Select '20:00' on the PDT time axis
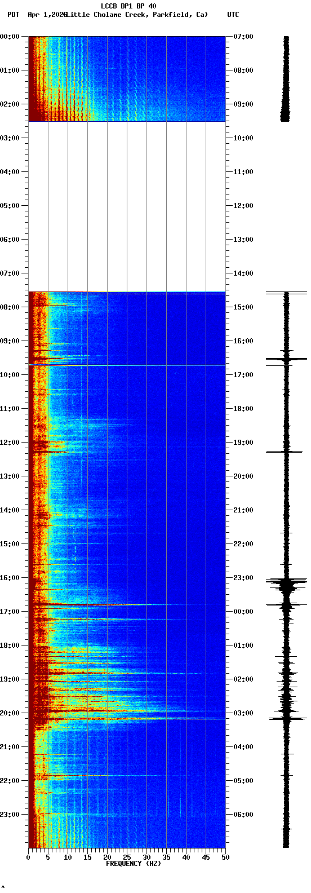311x893 pixels. [x=10, y=713]
